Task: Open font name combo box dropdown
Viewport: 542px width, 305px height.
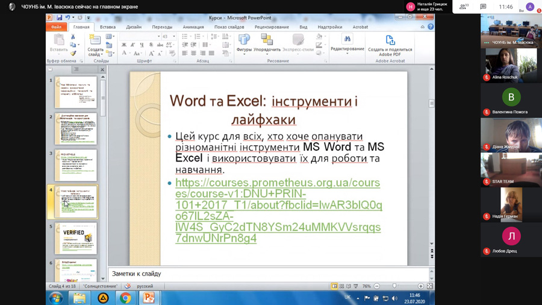Action: [158, 37]
